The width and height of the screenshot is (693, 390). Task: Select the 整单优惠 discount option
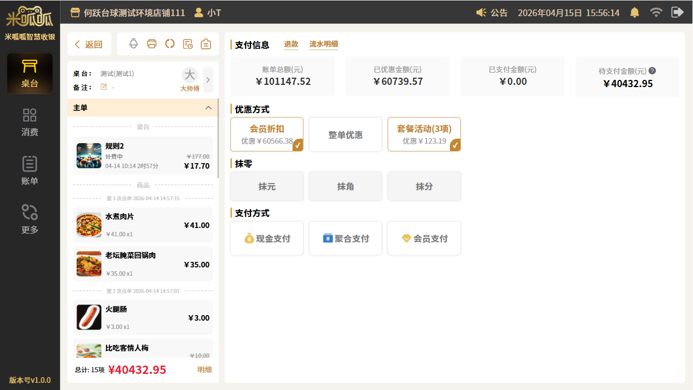(x=345, y=134)
